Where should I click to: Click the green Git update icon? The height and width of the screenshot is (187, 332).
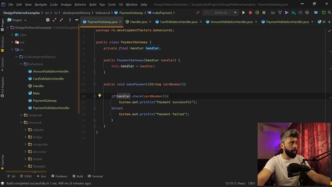[294, 12]
